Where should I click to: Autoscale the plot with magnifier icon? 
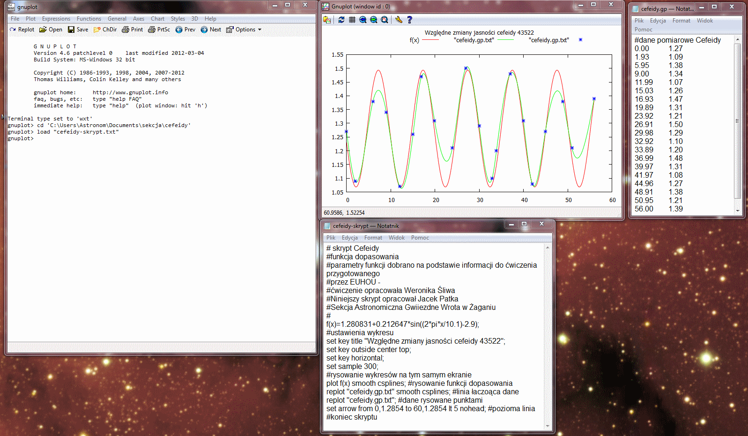(x=385, y=20)
